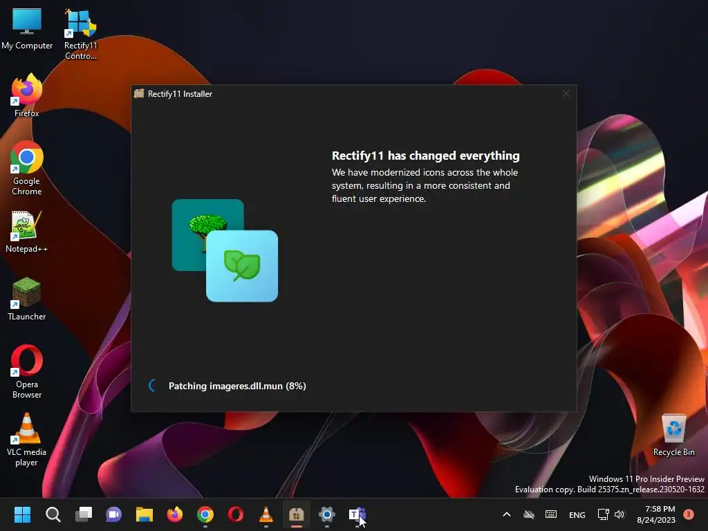This screenshot has width=708, height=531.
Task: Open Rectify11 Control Center shortcut
Action: pyautogui.click(x=80, y=34)
